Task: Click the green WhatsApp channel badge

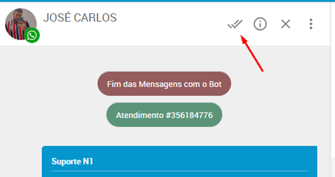Action: point(32,35)
